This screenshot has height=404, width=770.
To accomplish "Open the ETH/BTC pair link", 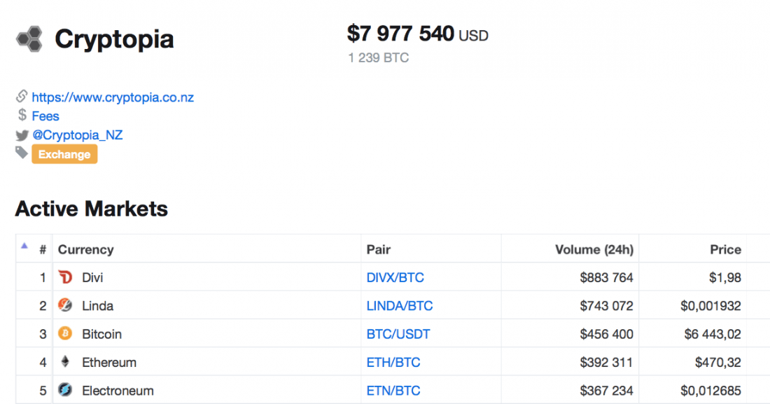I will click(x=393, y=362).
